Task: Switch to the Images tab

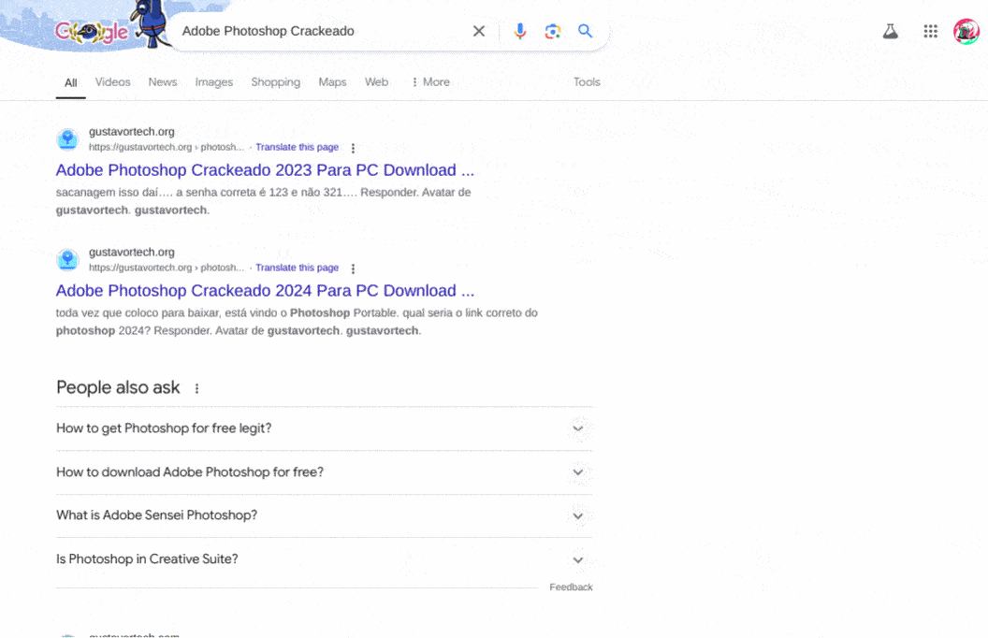Action: click(x=213, y=82)
